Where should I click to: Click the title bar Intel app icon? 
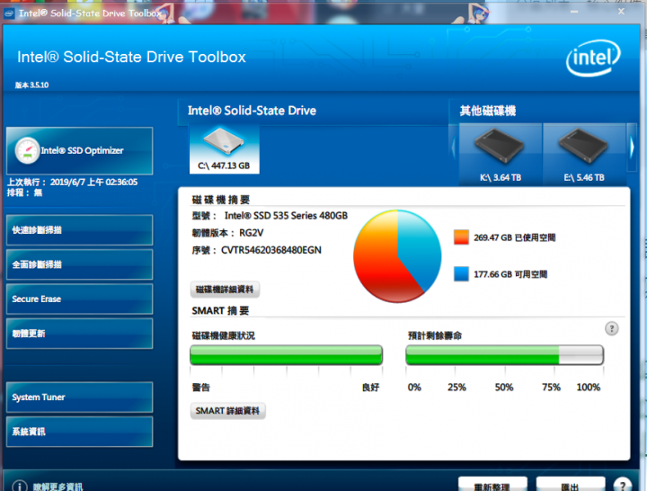pos(9,13)
